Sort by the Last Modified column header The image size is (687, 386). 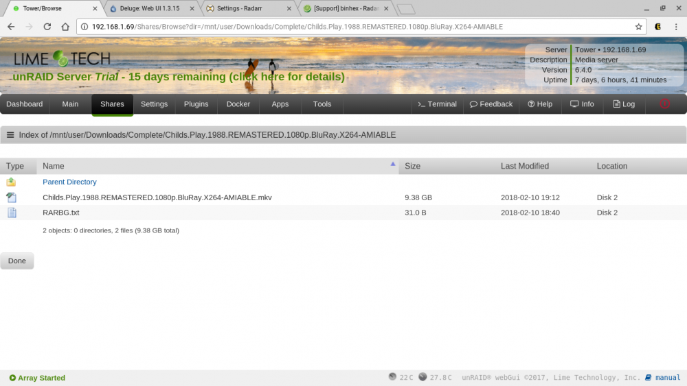[543, 166]
